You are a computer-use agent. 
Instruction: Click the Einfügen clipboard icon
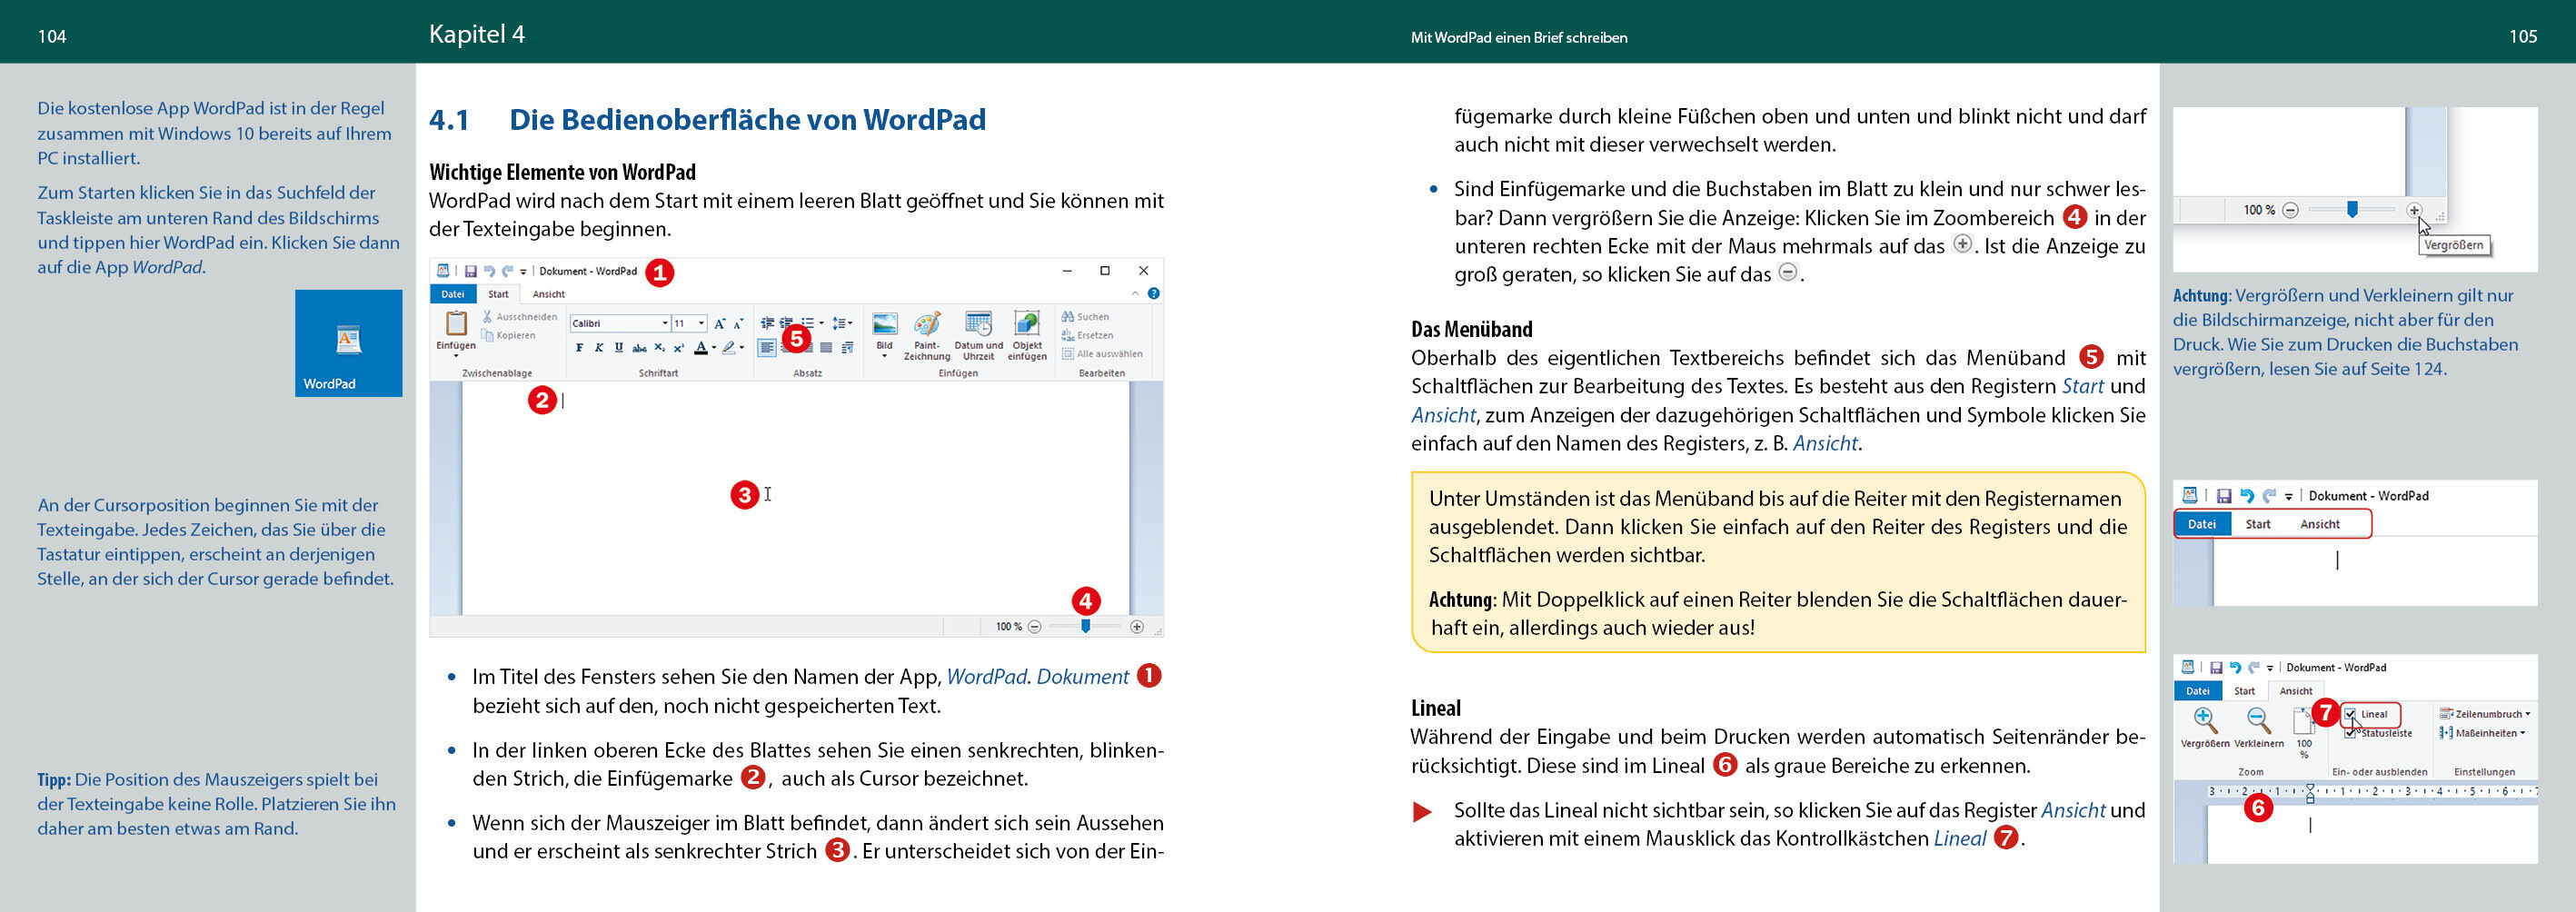pyautogui.click(x=456, y=324)
